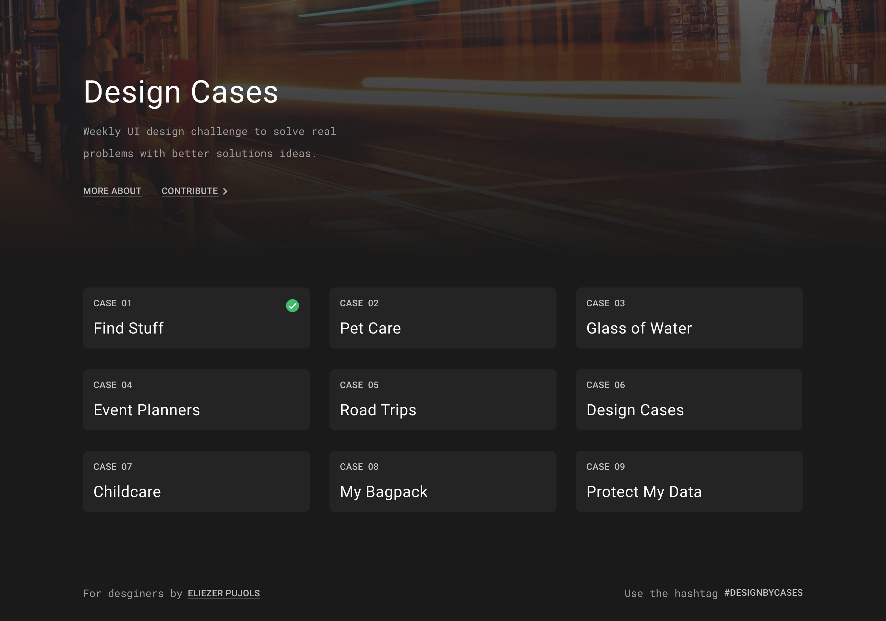Select the CASE 05 label on Road Trips
Viewport: 886px width, 621px height.
click(359, 385)
